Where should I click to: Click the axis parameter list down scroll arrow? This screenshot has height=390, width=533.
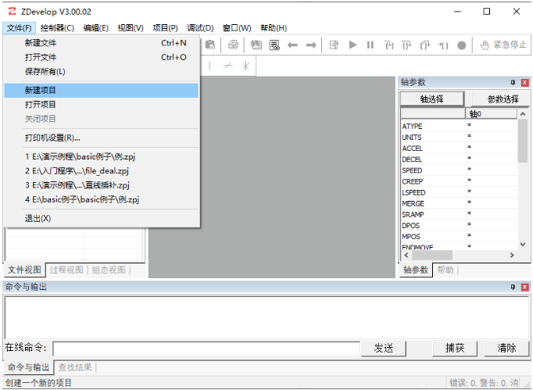(523, 244)
